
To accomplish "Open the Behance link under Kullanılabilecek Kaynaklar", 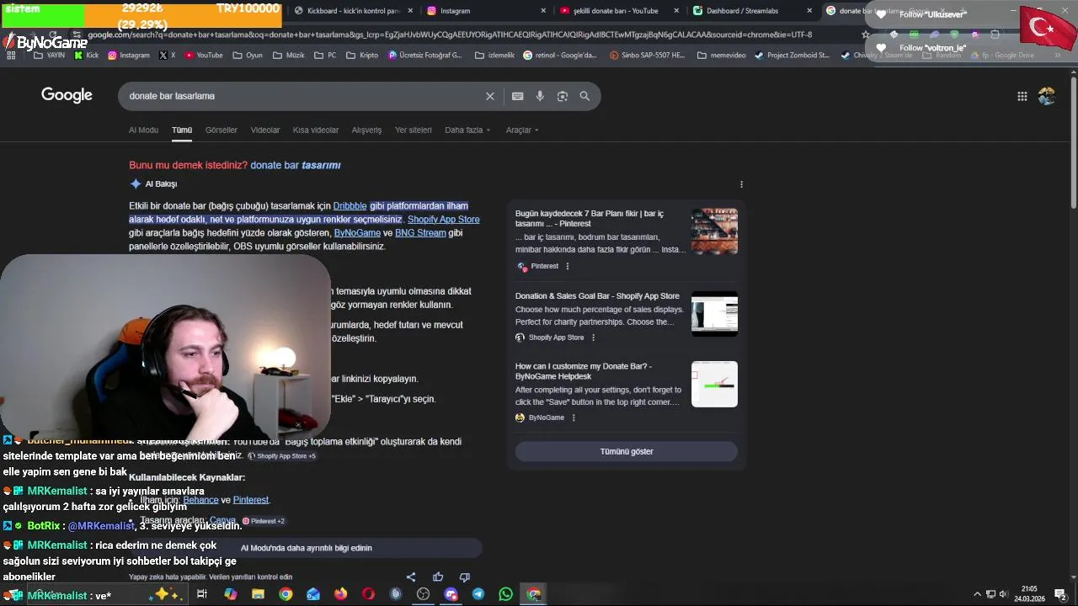I will (200, 500).
